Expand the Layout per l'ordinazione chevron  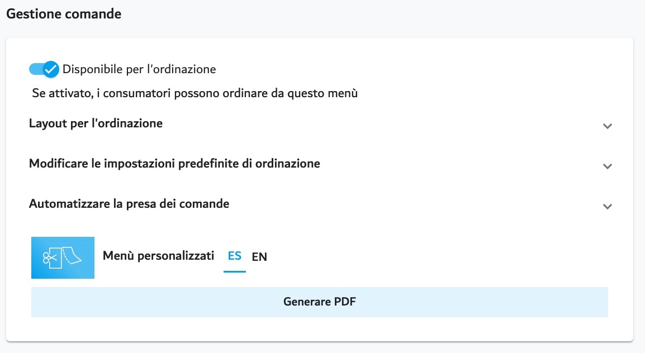[x=607, y=126]
